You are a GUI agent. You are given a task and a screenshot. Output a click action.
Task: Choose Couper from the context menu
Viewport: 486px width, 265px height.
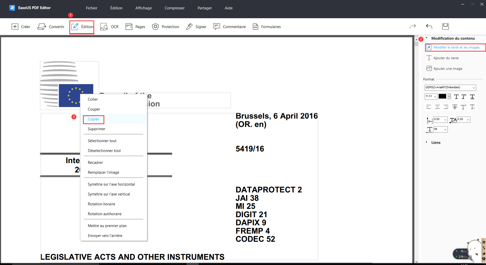pos(114,109)
